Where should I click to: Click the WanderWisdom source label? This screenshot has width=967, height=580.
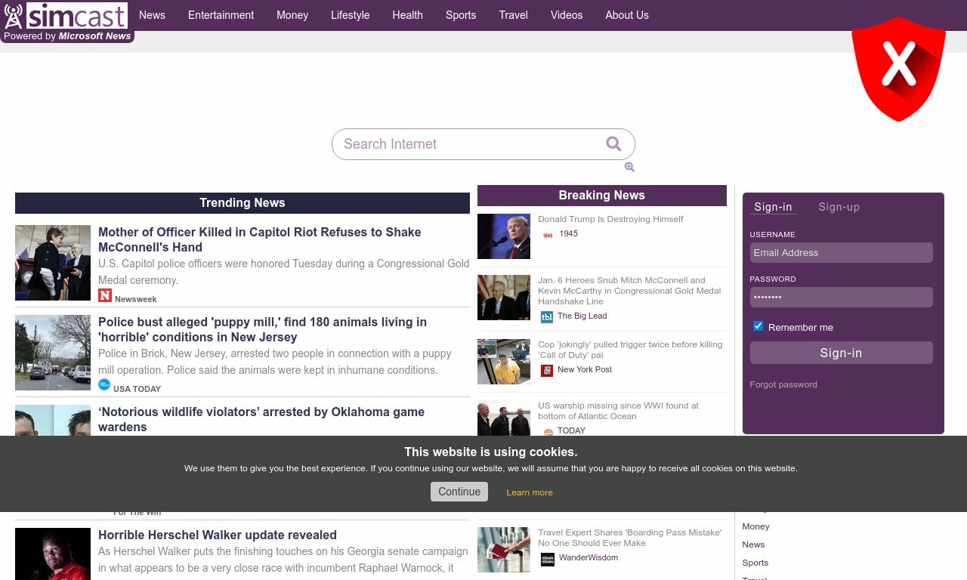589,557
